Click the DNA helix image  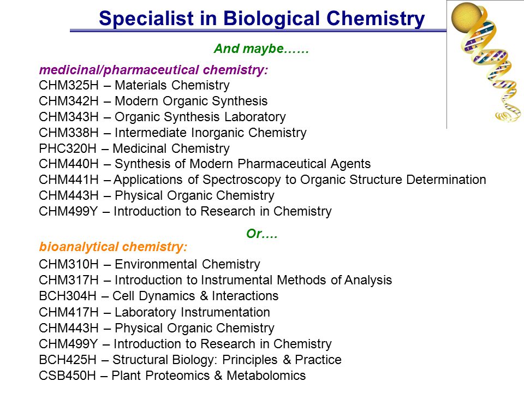(x=486, y=64)
